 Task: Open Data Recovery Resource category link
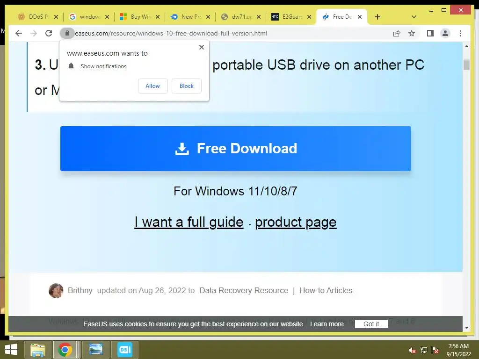(x=243, y=290)
